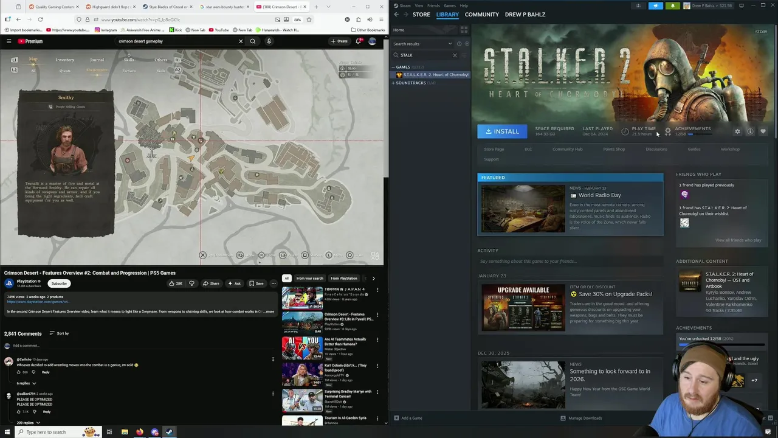Advance the suggestion chips with the right arrow
This screenshot has height=438, width=778.
tap(373, 278)
